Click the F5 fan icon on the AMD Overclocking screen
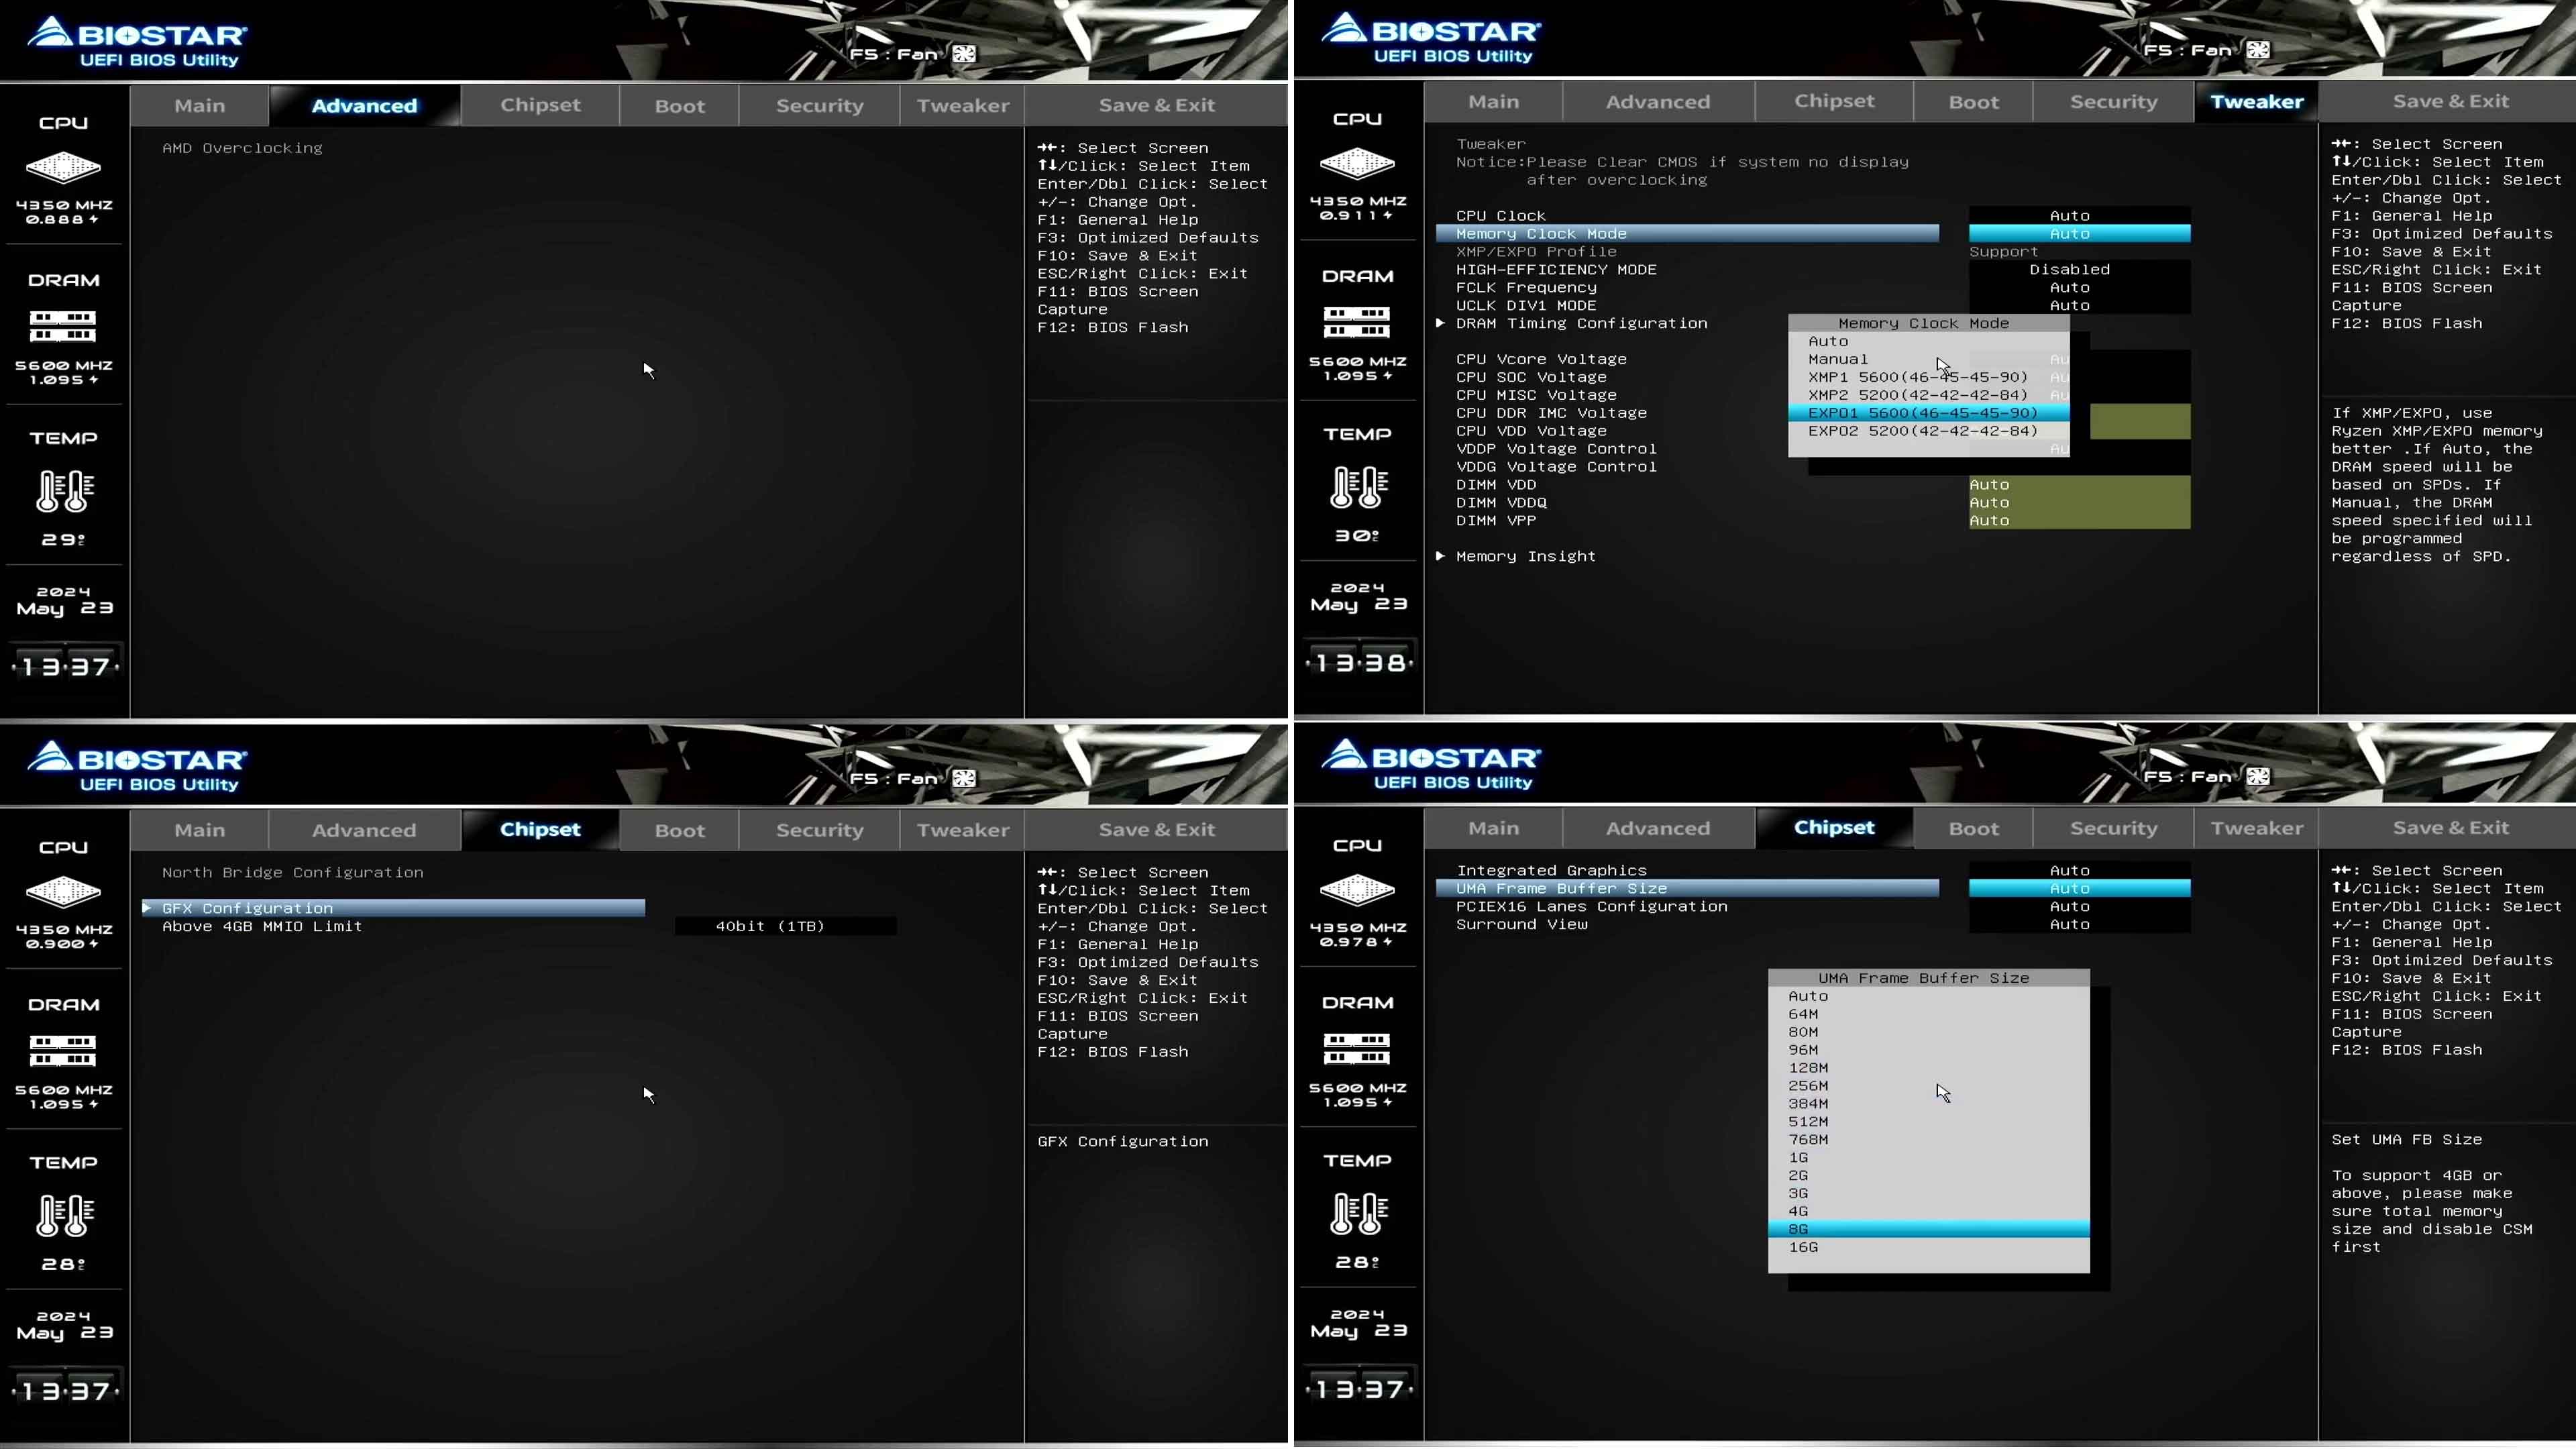The height and width of the screenshot is (1449, 2576). pyautogui.click(x=964, y=54)
